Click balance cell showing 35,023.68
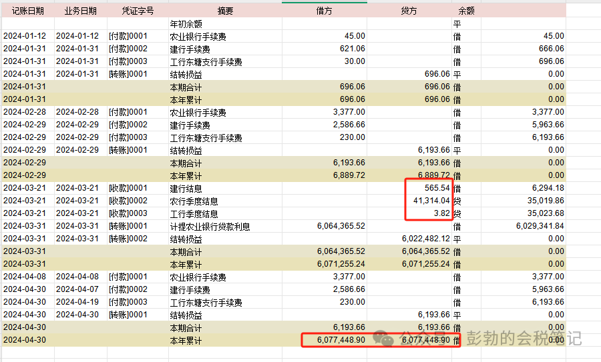 coord(524,213)
